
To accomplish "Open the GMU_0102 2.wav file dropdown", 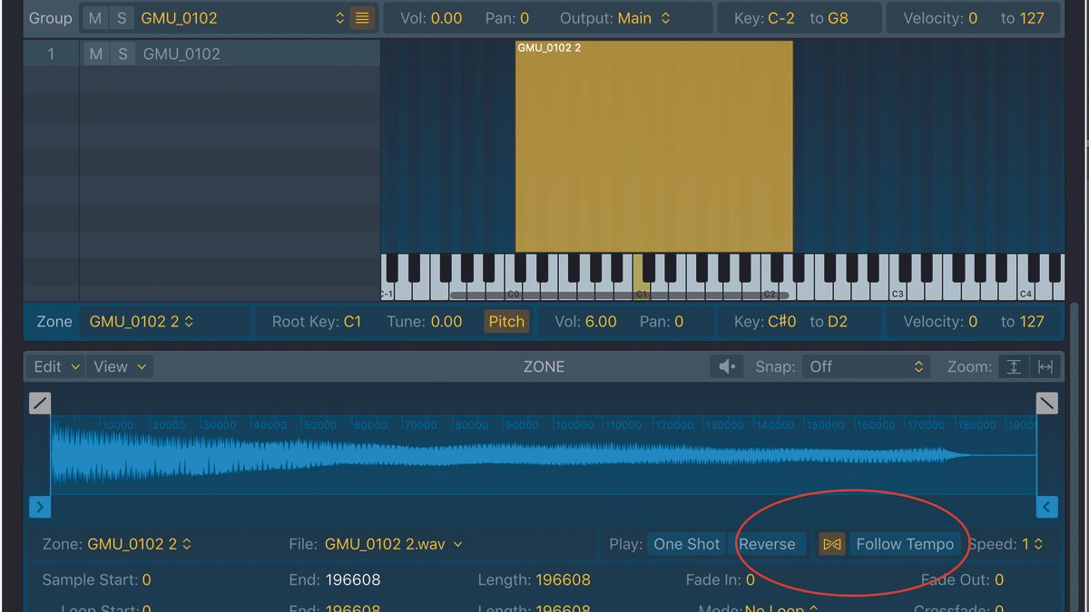I will coord(394,544).
